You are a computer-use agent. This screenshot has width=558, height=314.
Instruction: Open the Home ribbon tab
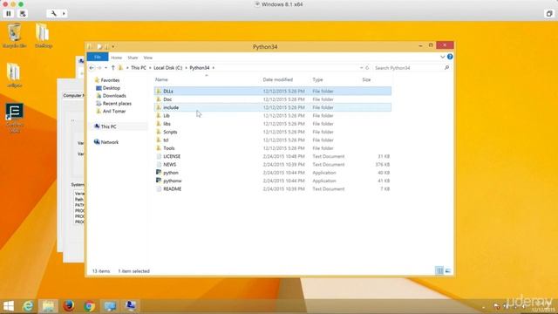pos(116,58)
